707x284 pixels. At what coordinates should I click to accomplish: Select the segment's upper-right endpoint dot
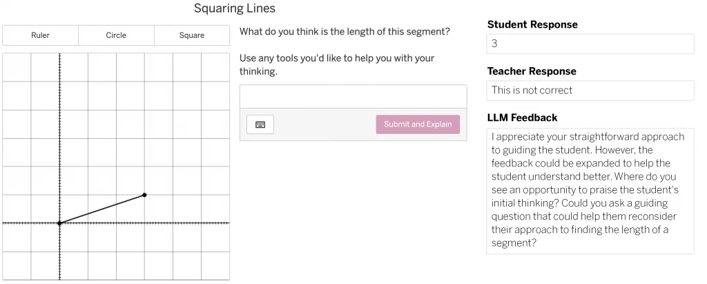pyautogui.click(x=144, y=195)
